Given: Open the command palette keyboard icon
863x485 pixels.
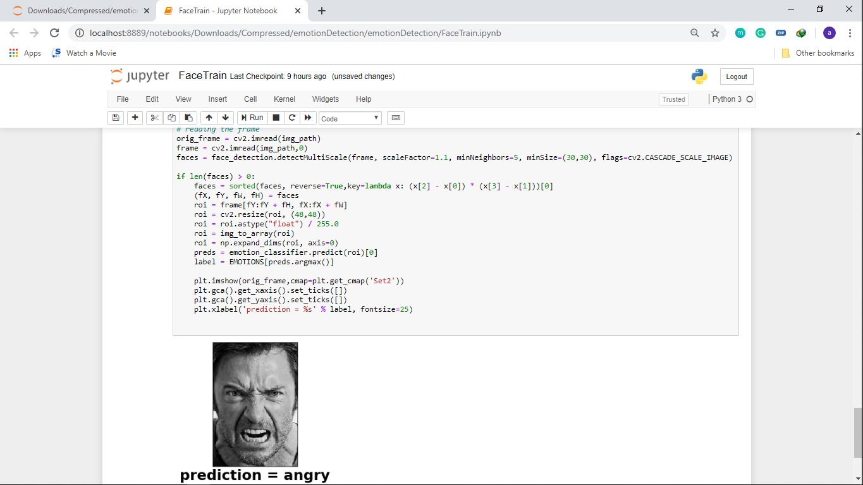Looking at the screenshot, I should coord(396,118).
